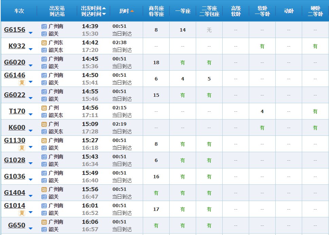Expand the blue arrow next to K932
The image size is (329, 235).
31,49
